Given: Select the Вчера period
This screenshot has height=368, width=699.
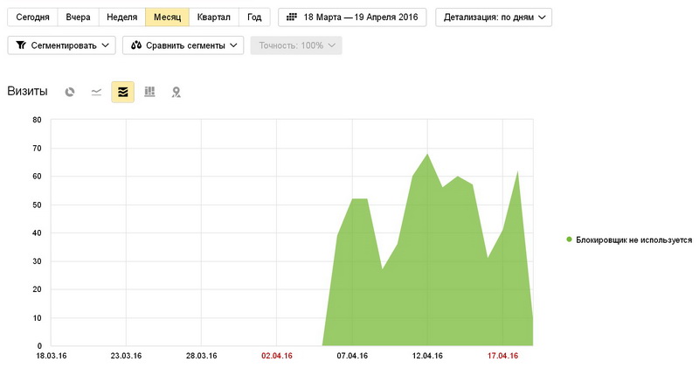Looking at the screenshot, I should click(x=78, y=17).
